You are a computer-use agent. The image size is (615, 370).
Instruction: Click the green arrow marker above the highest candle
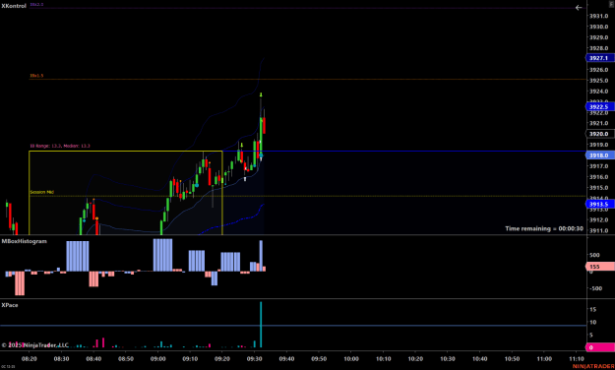[x=261, y=94]
